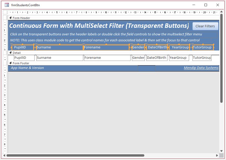This screenshot has width=226, height=160.
Task: Click the horizontal scrollbar right arrow
Action: [217, 155]
